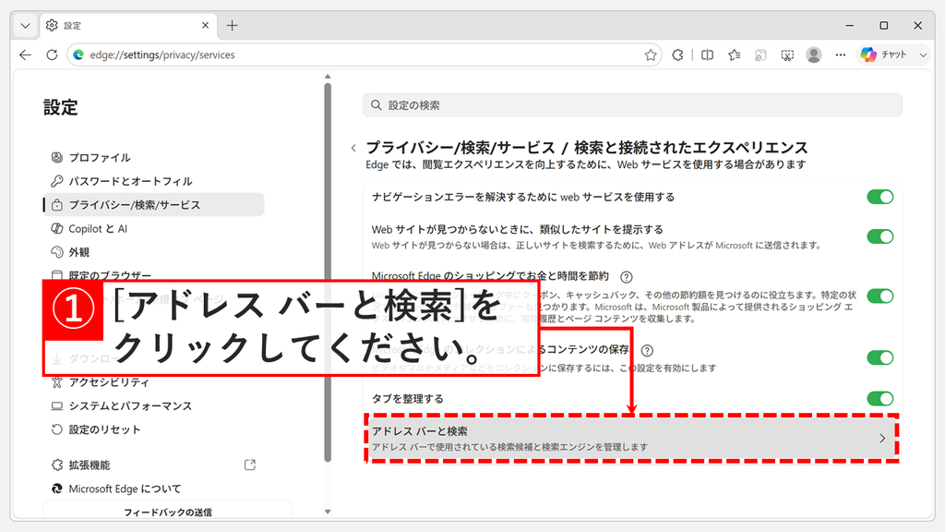The width and height of the screenshot is (945, 532).
Task: Open 外観 settings section
Action: pos(154,252)
